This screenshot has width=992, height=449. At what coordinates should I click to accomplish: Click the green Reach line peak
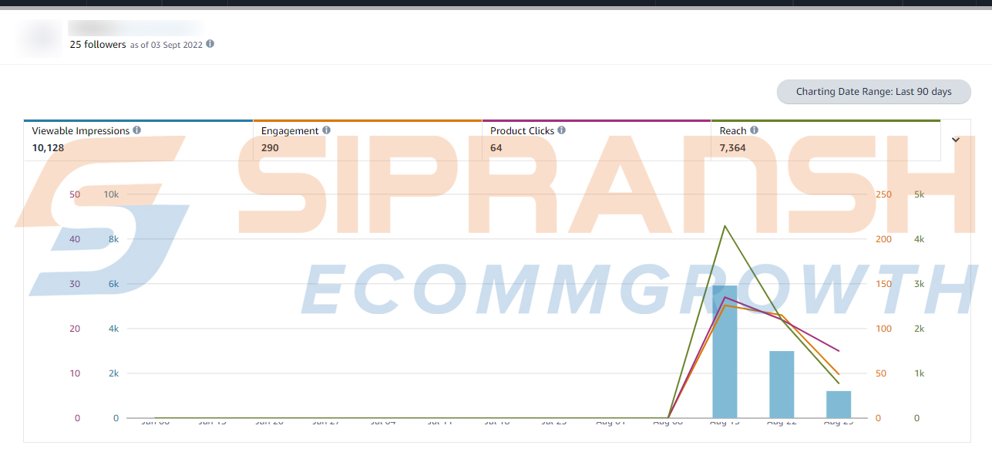tap(725, 226)
